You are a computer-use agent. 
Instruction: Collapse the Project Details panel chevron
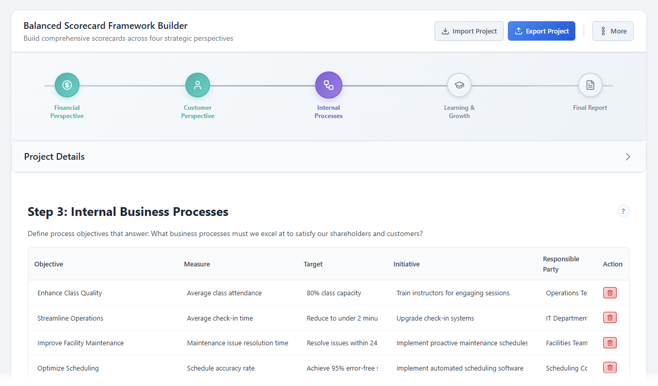(628, 156)
